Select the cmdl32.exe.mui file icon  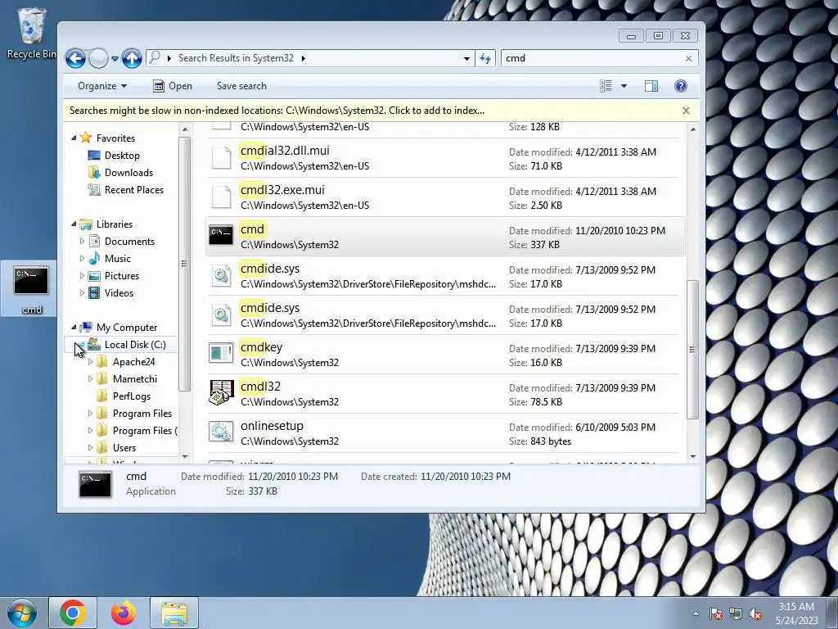tap(221, 197)
